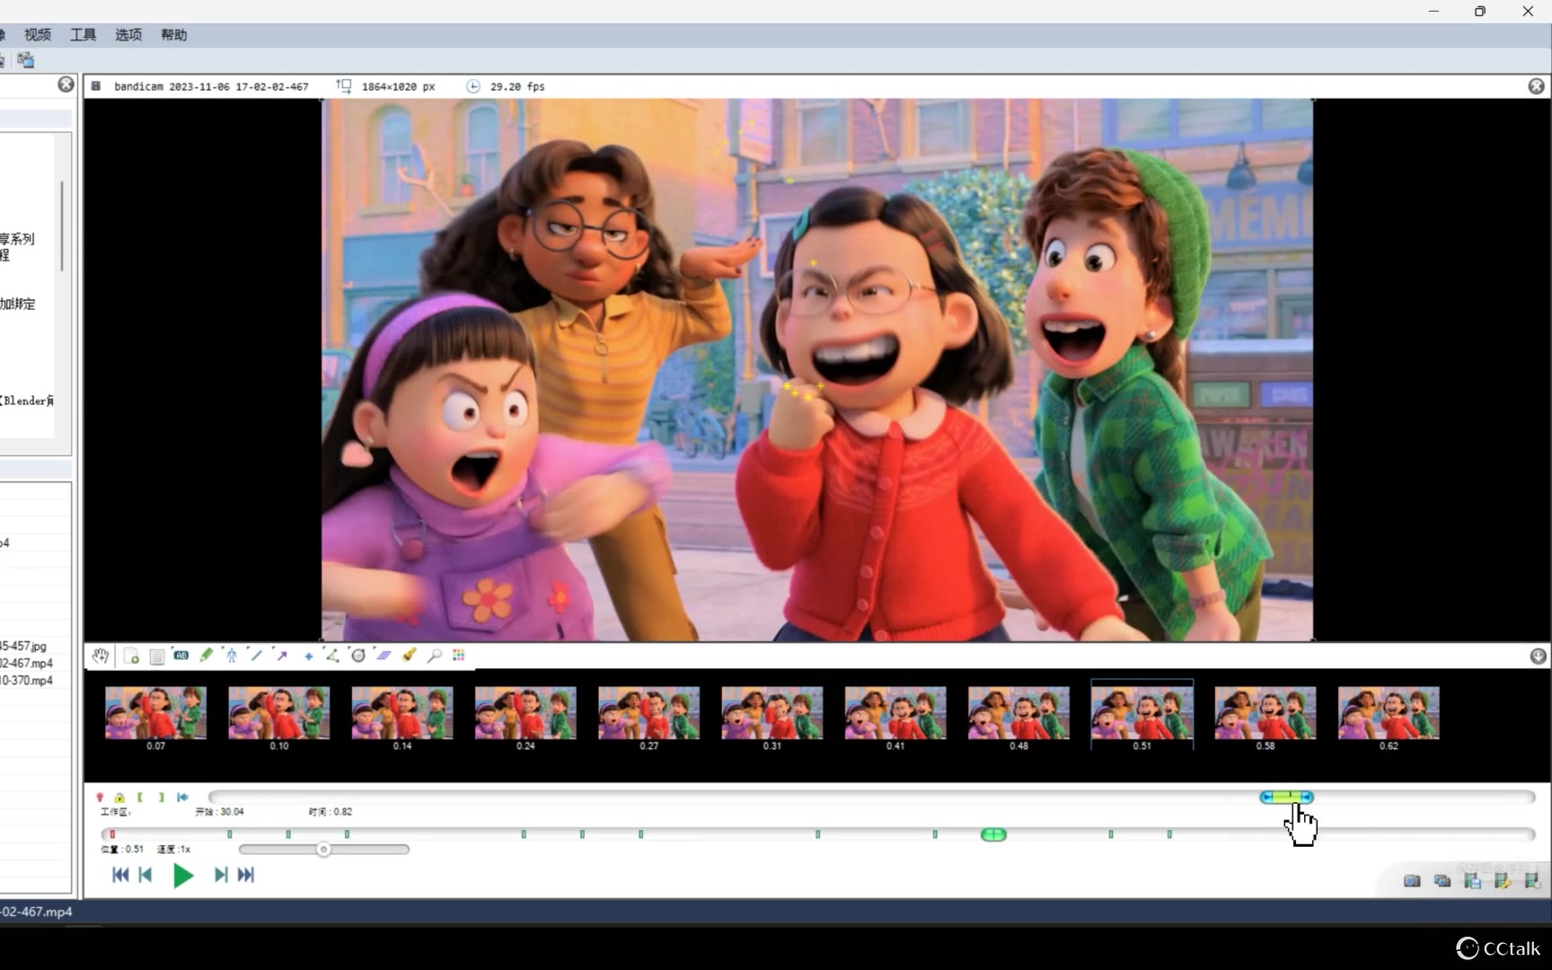This screenshot has width=1552, height=970.
Task: Select key image thumbnail at 0.41
Action: point(895,715)
